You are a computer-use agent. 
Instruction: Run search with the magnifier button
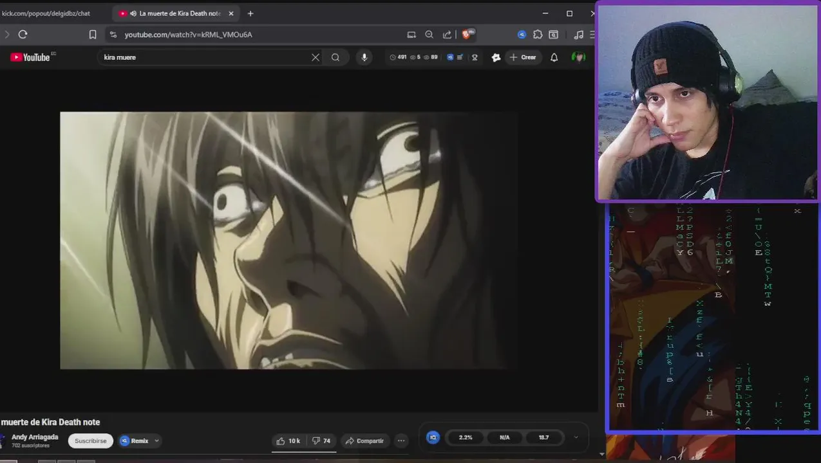(335, 57)
